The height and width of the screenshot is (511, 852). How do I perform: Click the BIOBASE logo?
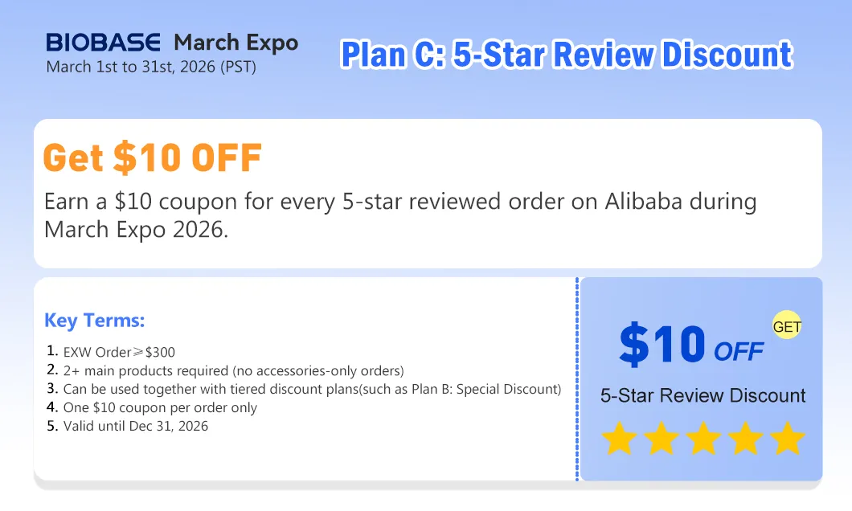click(104, 43)
